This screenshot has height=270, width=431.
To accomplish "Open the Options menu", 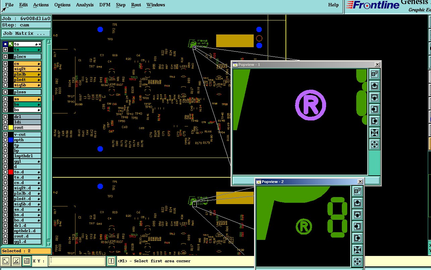I will point(62,5).
